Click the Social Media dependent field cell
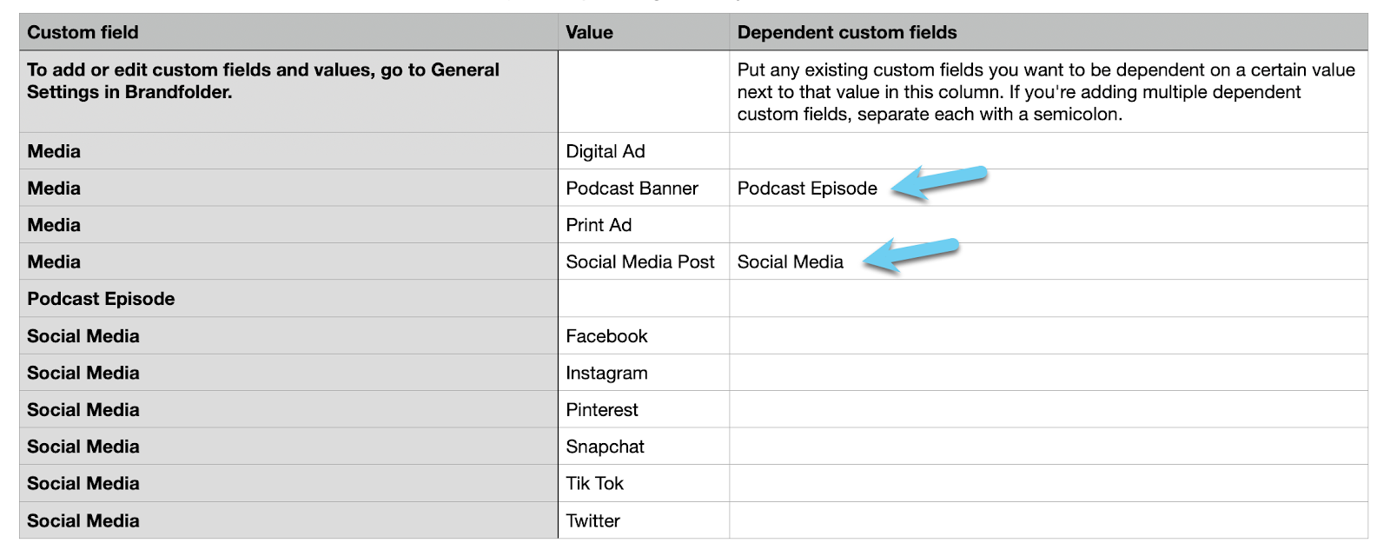Screen dimensions: 1390x556 tap(1049, 261)
